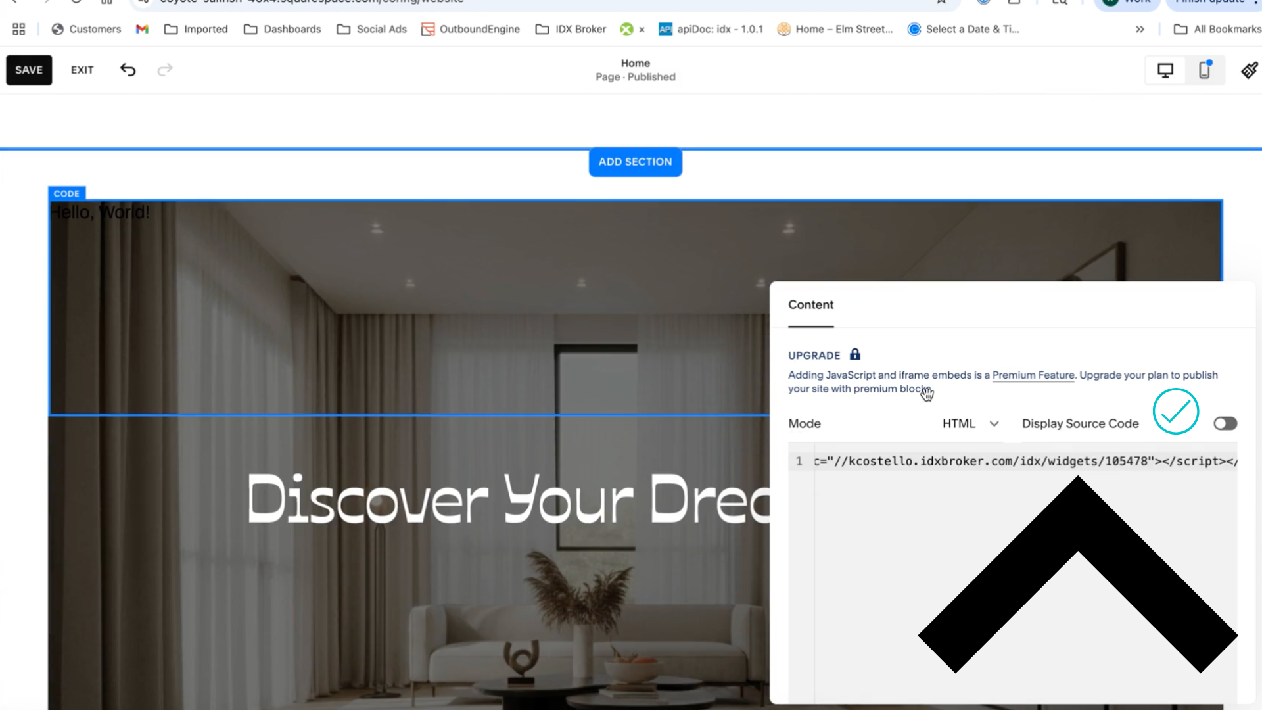
Task: Click the Discover Your Dream headline
Action: pos(508,500)
